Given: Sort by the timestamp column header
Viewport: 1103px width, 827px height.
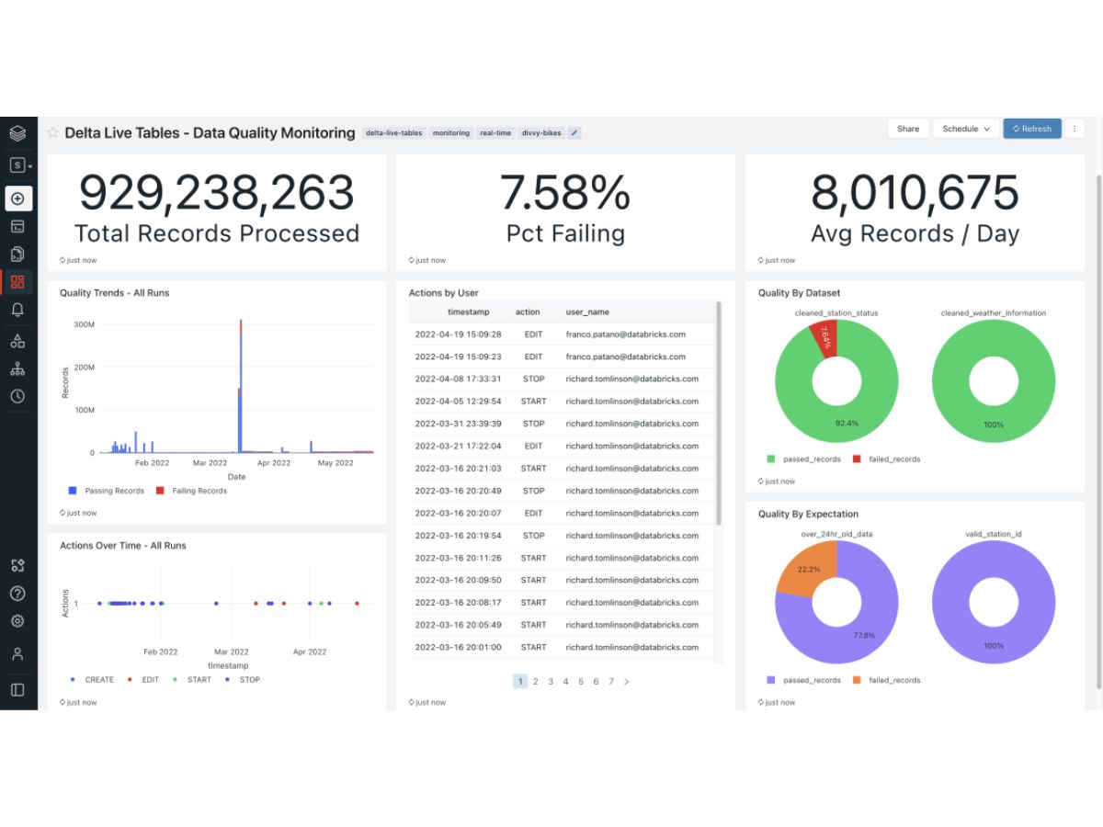Looking at the screenshot, I should tap(468, 312).
